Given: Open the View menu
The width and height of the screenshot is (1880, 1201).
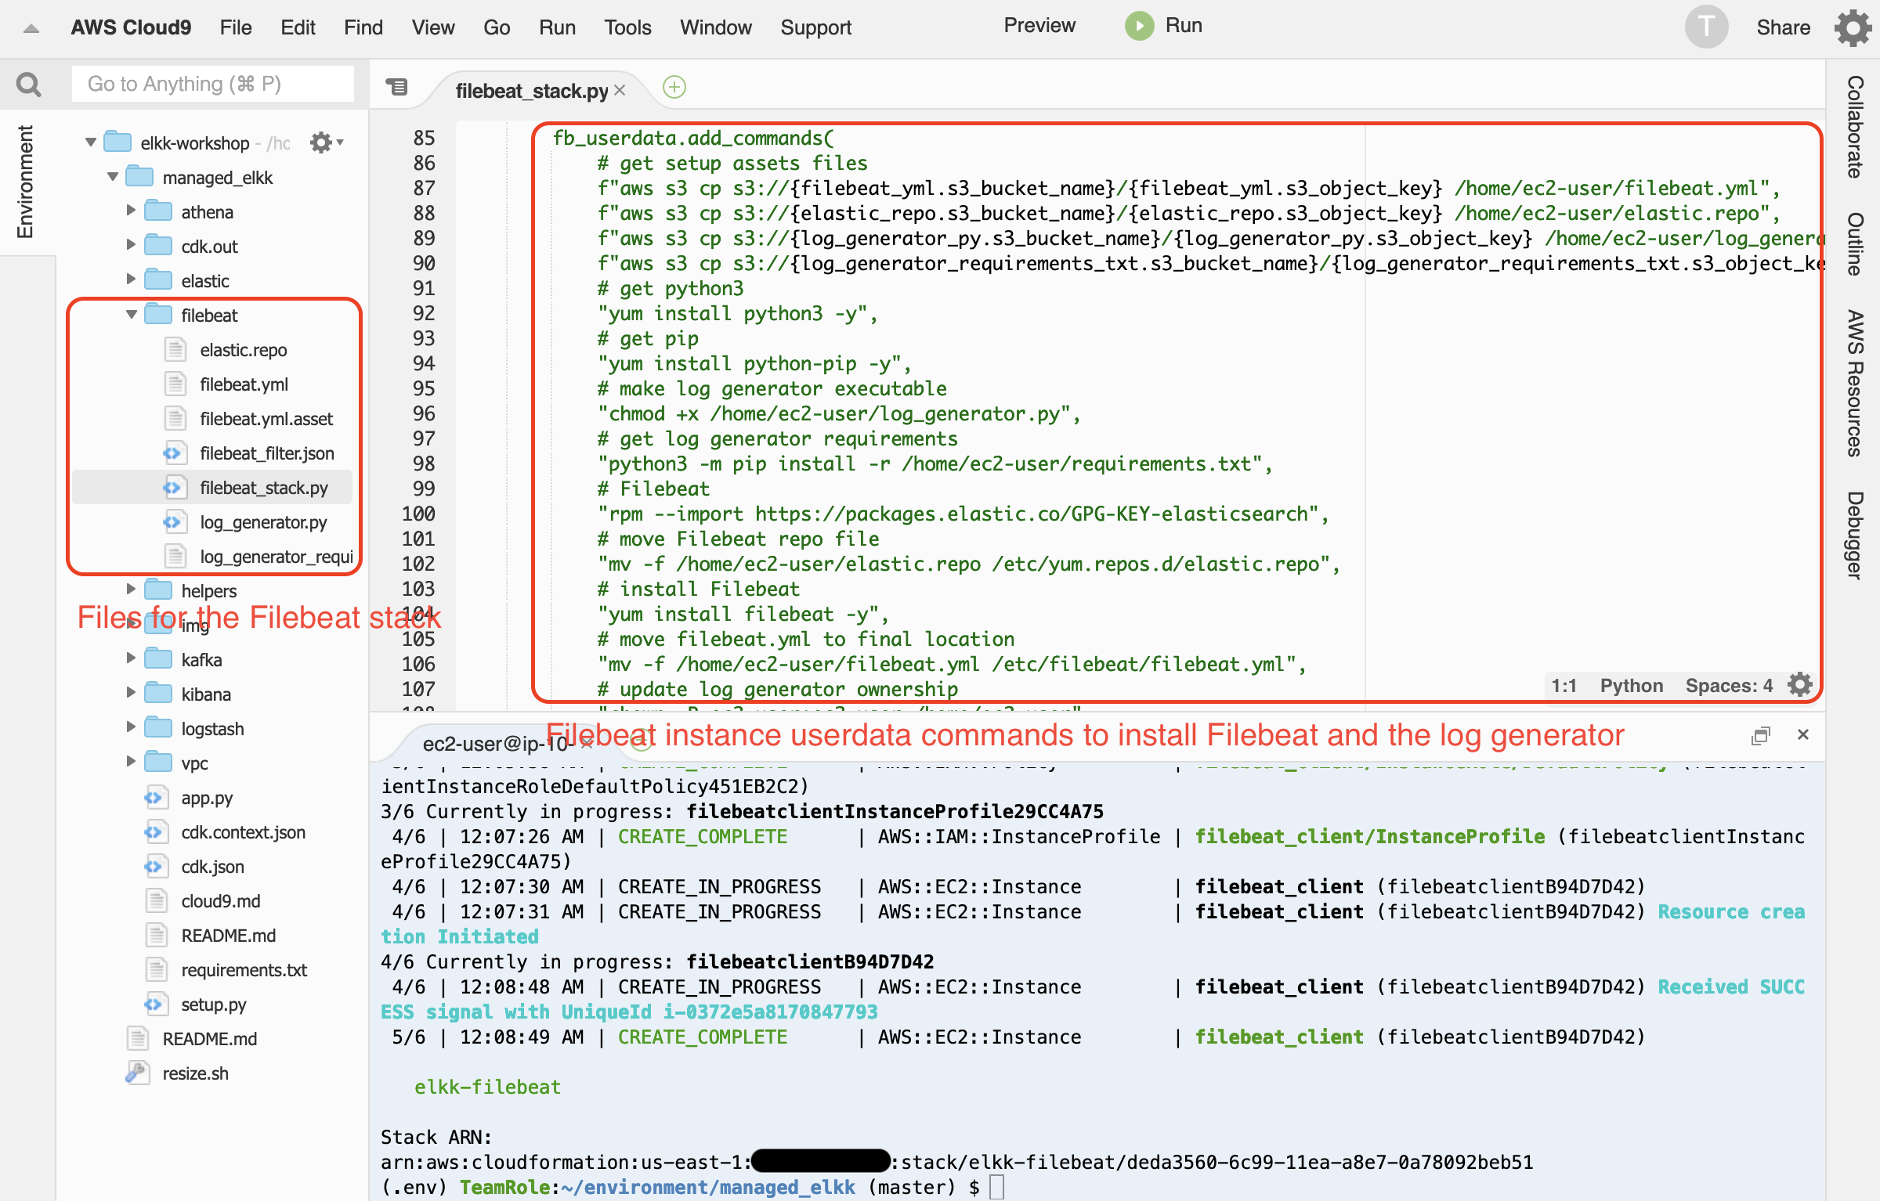Looking at the screenshot, I should [433, 27].
